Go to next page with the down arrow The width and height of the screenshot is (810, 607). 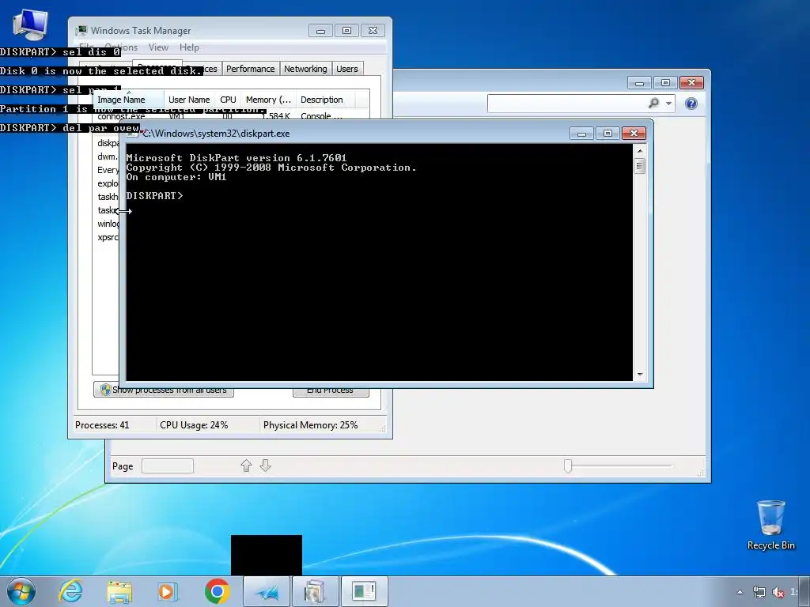[x=265, y=466]
